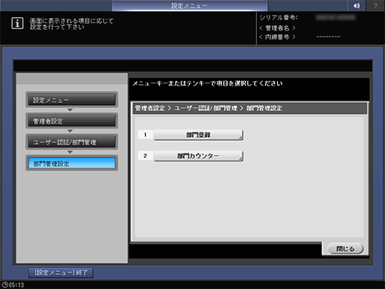Click the breadcrumb path 管理者設定 > ユーザー認証/部門管理
385x289 pixels.
(x=186, y=108)
